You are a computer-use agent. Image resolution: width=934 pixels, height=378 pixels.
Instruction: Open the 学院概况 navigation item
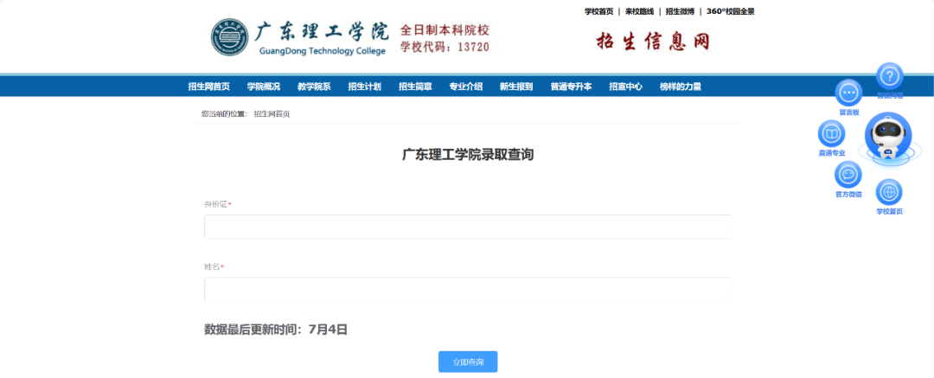pyautogui.click(x=263, y=86)
